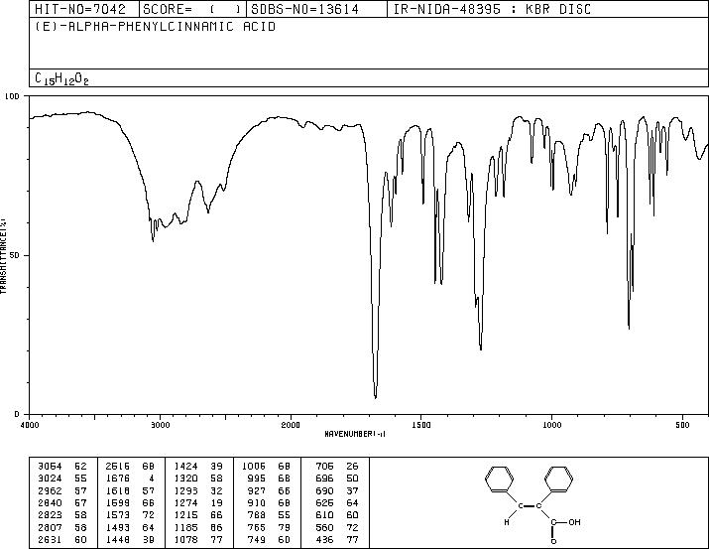Click the OH label in the structure
Screen dimensions: 709x549
(x=574, y=522)
